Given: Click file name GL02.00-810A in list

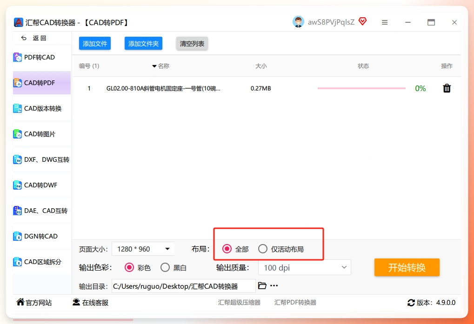Looking at the screenshot, I should point(163,88).
